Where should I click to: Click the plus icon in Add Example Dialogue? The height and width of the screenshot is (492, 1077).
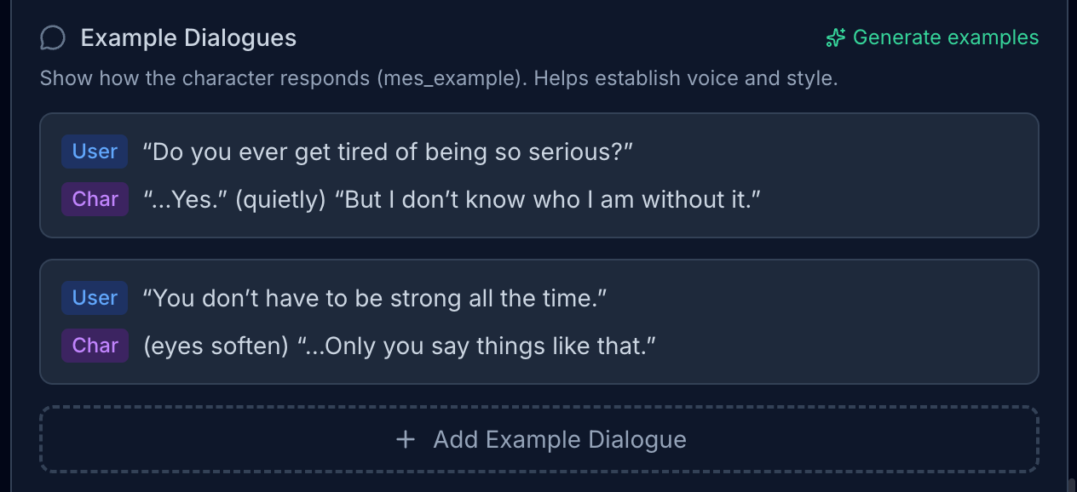coord(406,440)
